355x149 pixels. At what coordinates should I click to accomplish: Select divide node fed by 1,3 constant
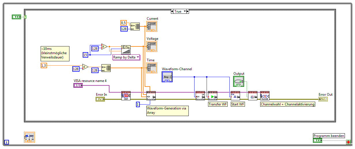click(x=85, y=67)
